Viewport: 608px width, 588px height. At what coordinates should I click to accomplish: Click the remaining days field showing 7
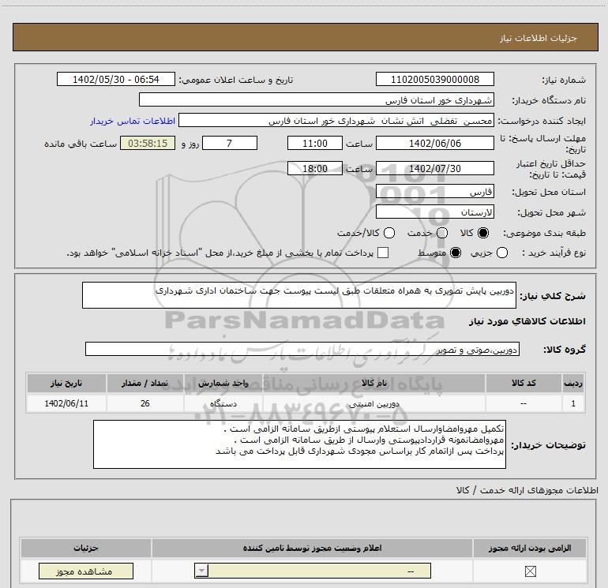click(230, 143)
